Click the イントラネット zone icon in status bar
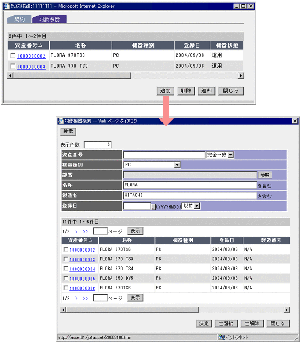This screenshot has width=301, height=344. [x=221, y=337]
